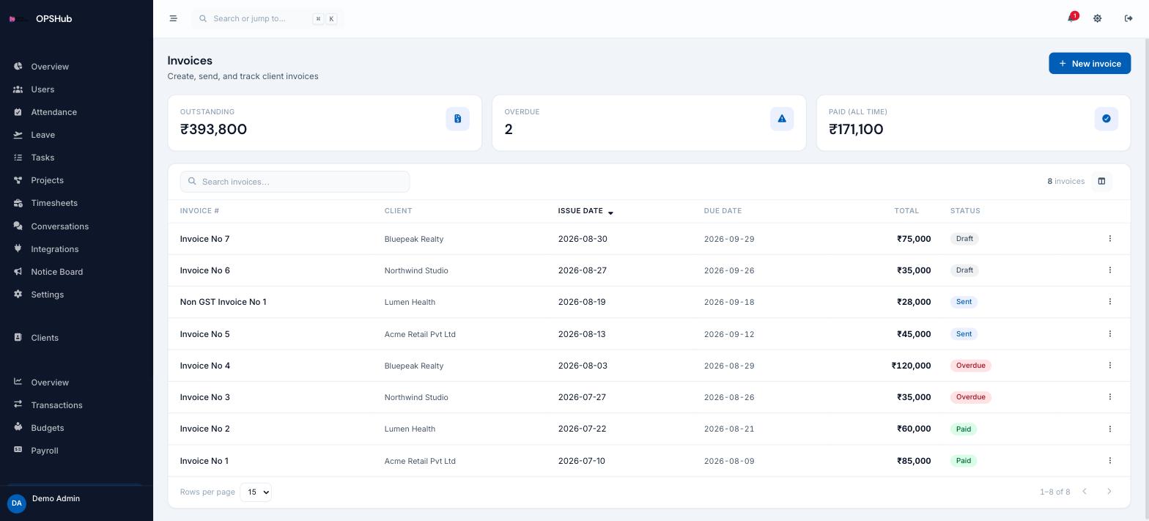Sort by Issue Date column
Image resolution: width=1149 pixels, height=521 pixels.
coord(585,211)
